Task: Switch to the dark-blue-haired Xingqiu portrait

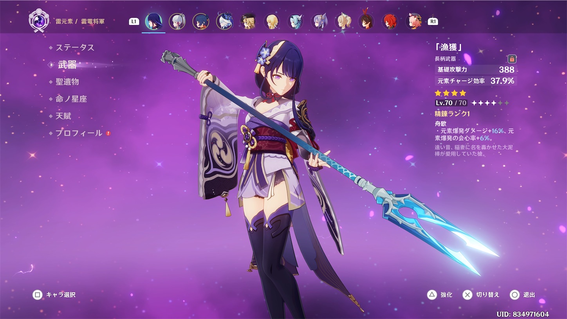Action: coord(200,22)
